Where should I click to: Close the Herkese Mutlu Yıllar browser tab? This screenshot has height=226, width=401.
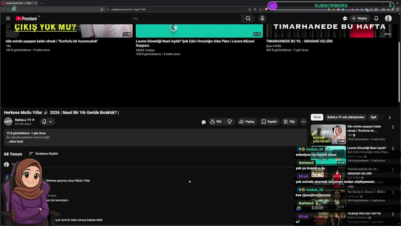coord(36,3)
